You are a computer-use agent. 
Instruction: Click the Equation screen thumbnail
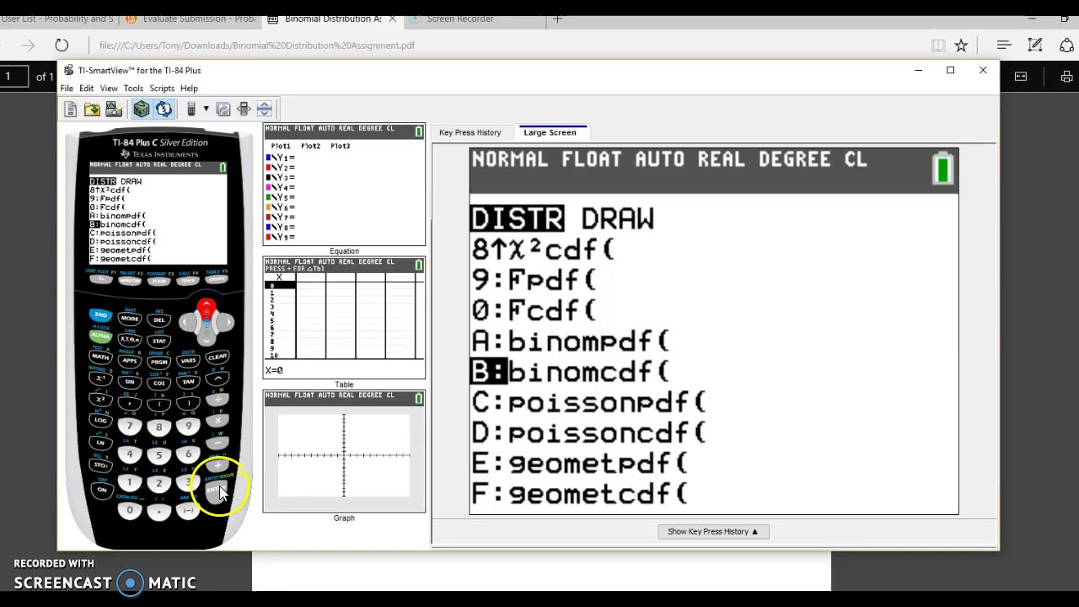click(x=344, y=185)
